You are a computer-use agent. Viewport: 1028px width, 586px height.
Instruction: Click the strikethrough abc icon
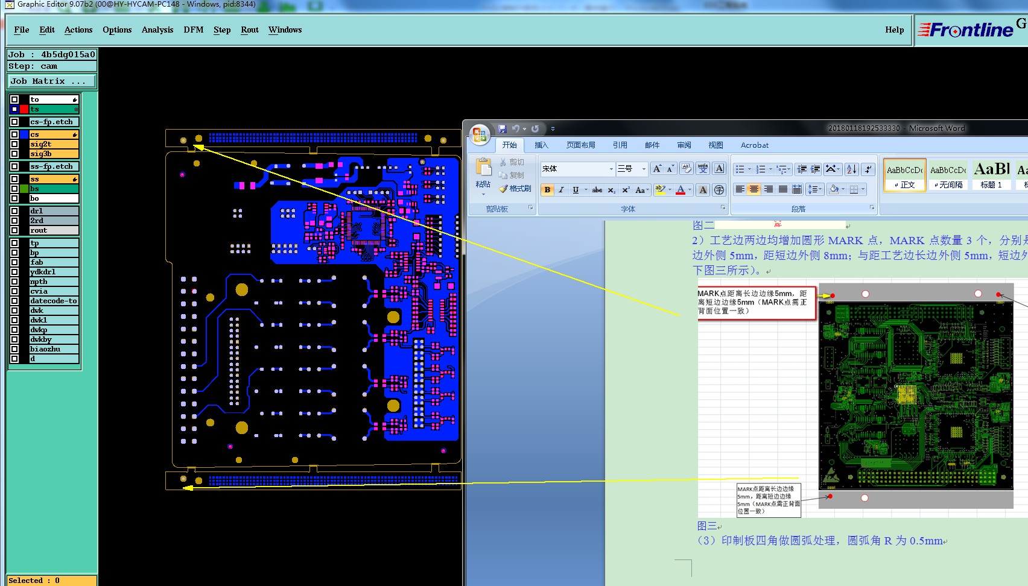(x=597, y=190)
